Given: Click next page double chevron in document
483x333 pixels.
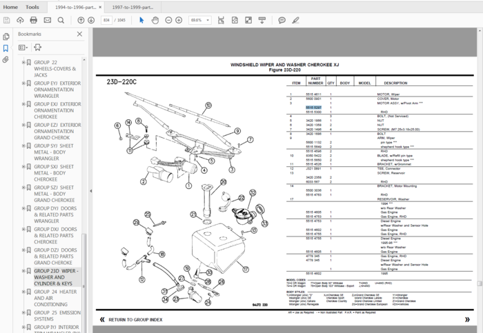Looking at the screenshot, I should 467,319.
